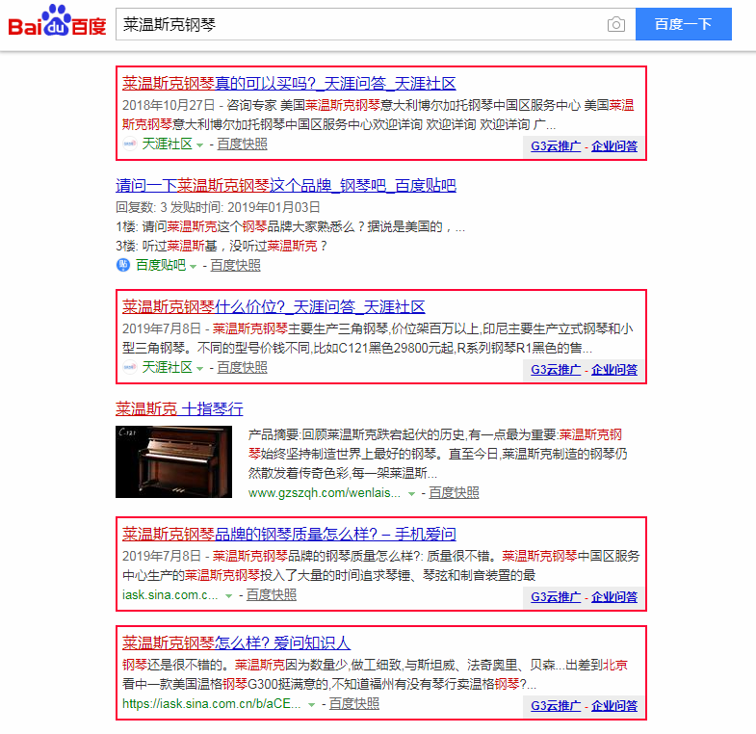Open 百度快照 for 什么价位 result
Image resolution: width=756 pixels, height=734 pixels.
coord(242,367)
